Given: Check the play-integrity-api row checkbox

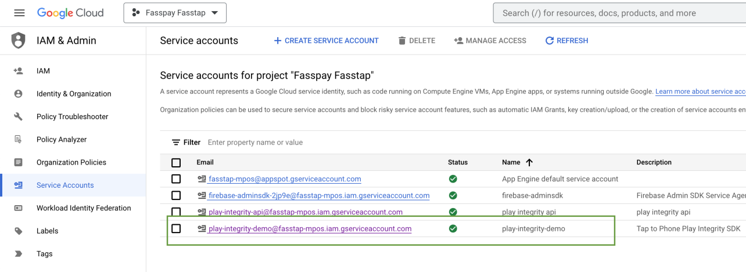Looking at the screenshot, I should pyautogui.click(x=176, y=212).
